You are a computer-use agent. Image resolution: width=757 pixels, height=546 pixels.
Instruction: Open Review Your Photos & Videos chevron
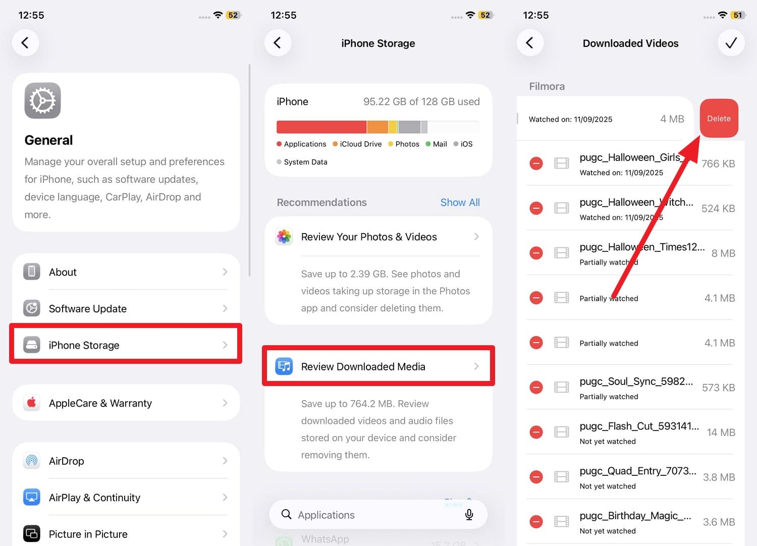pos(476,236)
